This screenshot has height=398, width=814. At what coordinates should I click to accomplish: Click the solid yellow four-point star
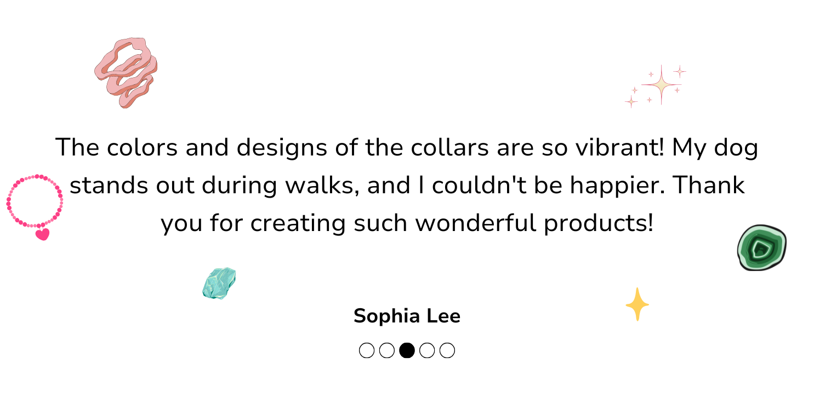click(637, 304)
